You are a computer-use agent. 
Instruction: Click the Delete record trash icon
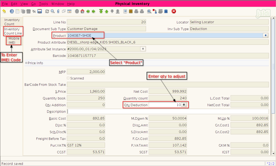(29, 11)
